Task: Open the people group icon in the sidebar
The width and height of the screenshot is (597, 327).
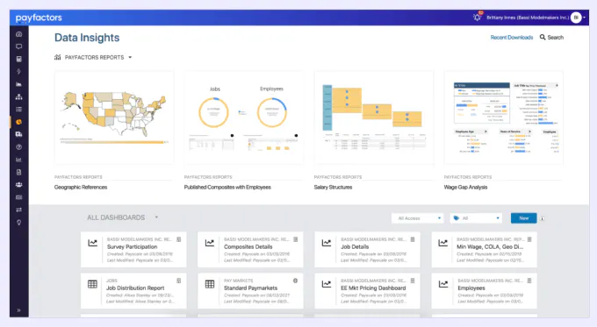Action: click(x=18, y=185)
